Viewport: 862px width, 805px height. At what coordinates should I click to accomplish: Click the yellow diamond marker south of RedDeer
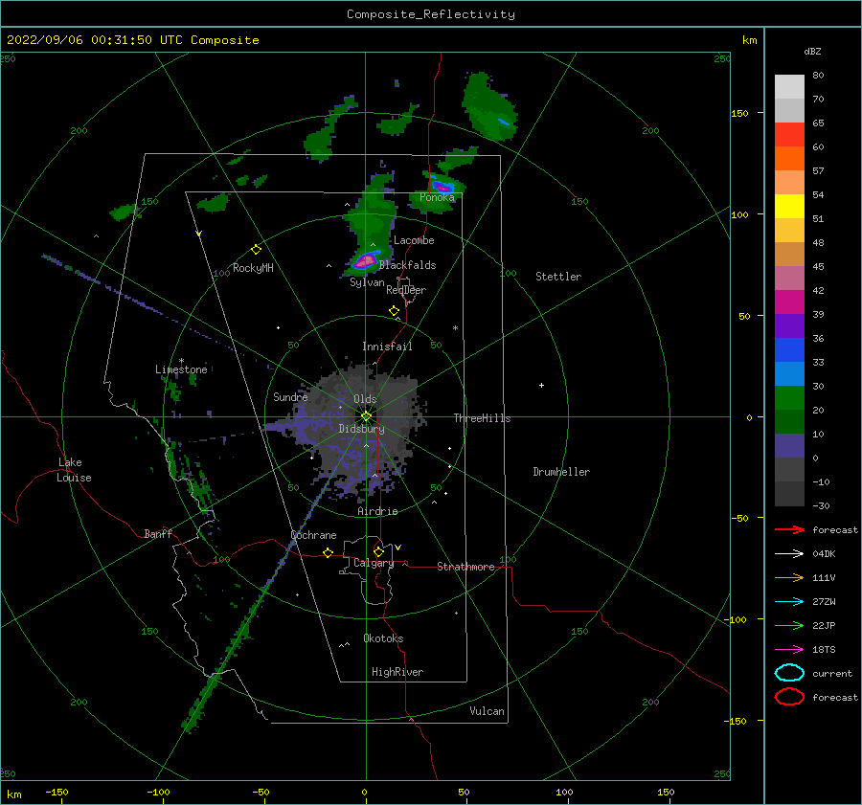pyautogui.click(x=395, y=310)
